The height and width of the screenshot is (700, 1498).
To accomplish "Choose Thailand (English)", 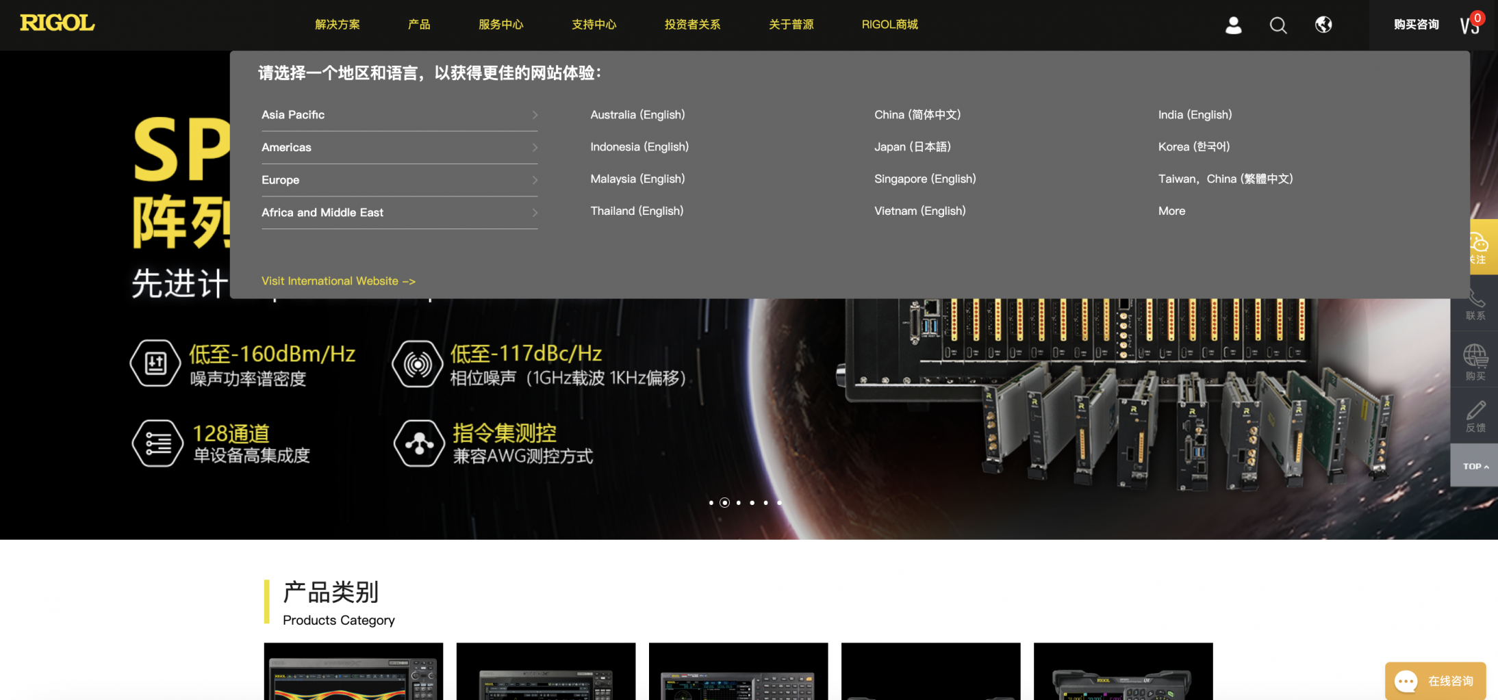I will pyautogui.click(x=637, y=211).
